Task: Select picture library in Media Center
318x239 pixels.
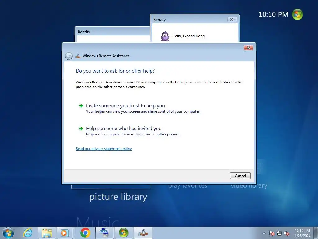Action: click(x=118, y=197)
